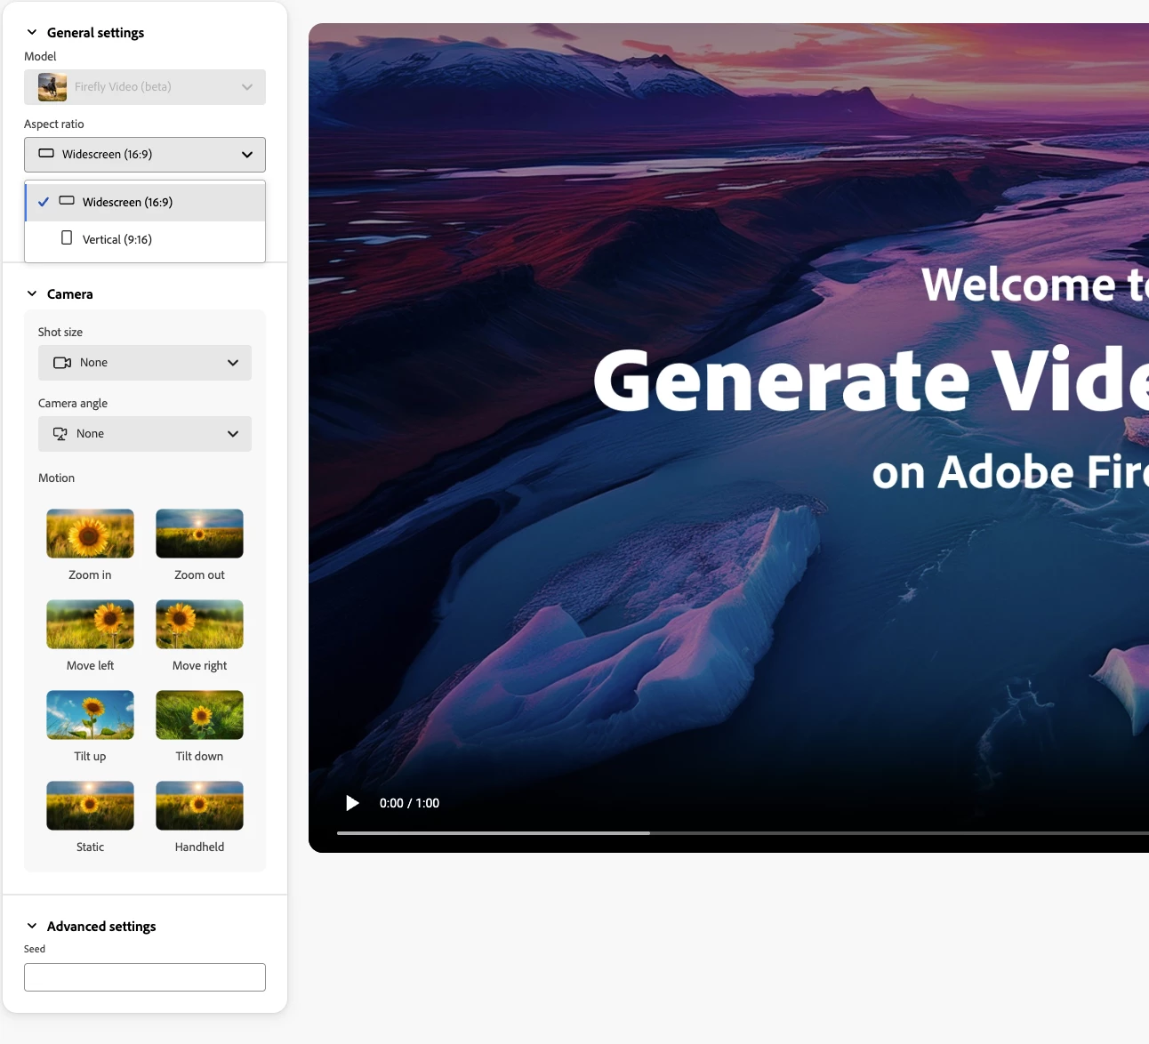Open the Aspect ratio Widescreen combo box
Viewport: 1149px width, 1044px height.
point(145,155)
